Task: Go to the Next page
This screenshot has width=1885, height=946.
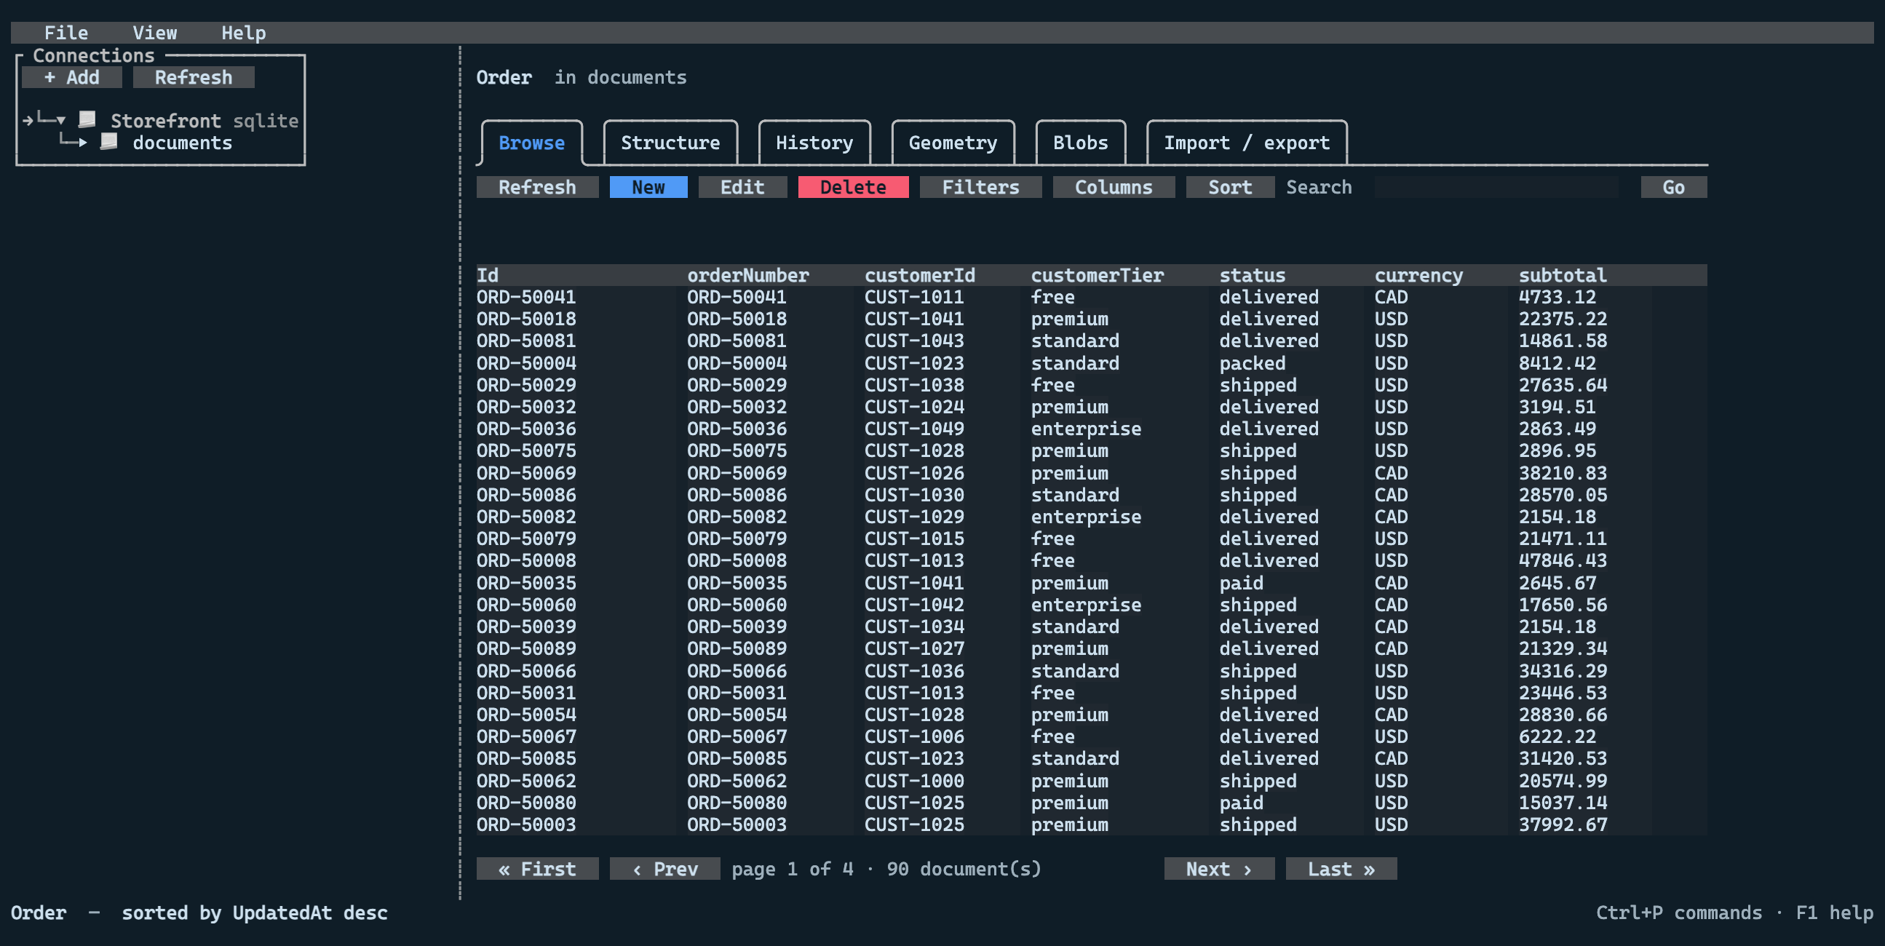Action: (x=1219, y=869)
